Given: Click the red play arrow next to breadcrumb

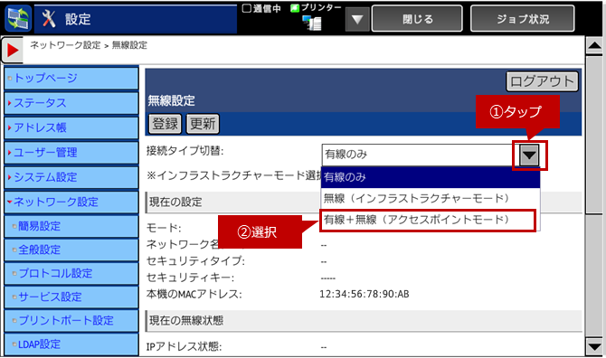Looking at the screenshot, I should [x=13, y=51].
